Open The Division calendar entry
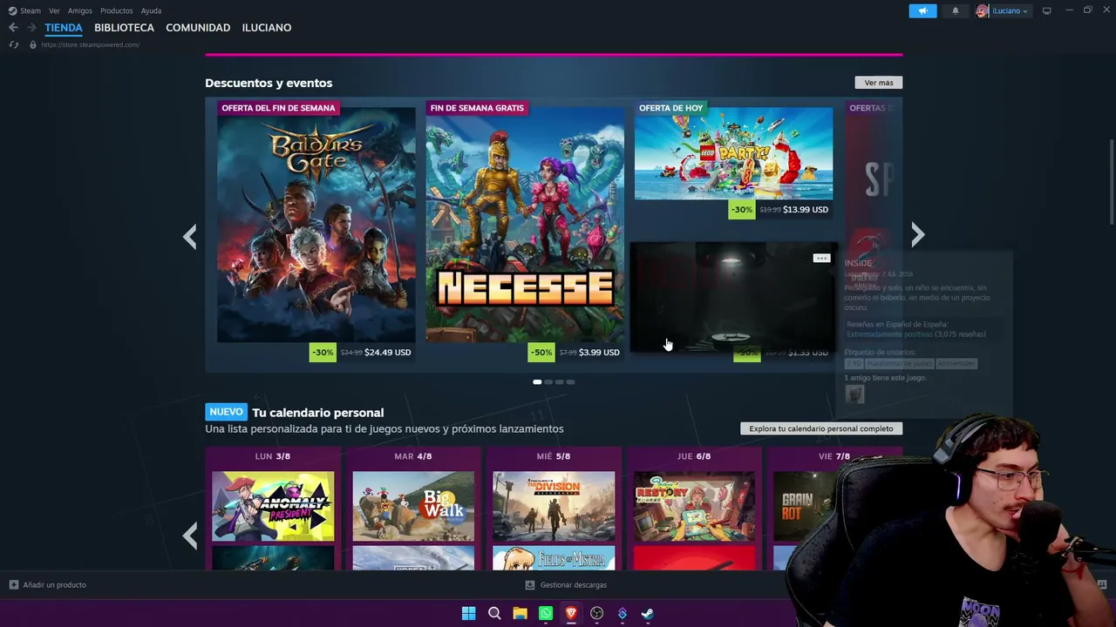This screenshot has height=627, width=1116. click(x=554, y=506)
